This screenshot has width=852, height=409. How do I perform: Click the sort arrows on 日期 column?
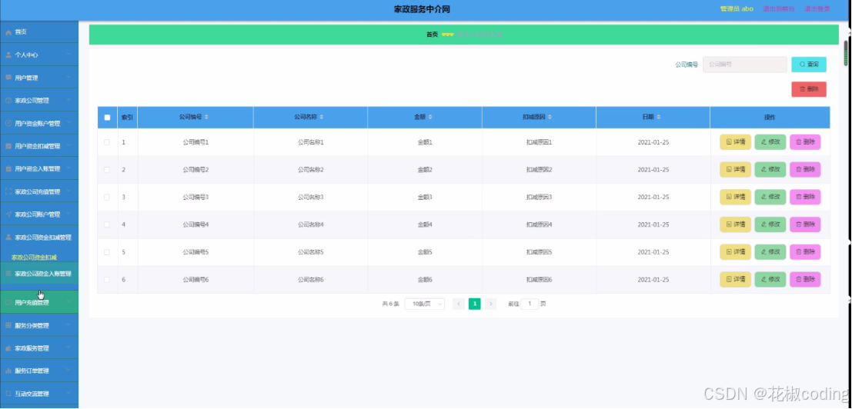(x=659, y=117)
